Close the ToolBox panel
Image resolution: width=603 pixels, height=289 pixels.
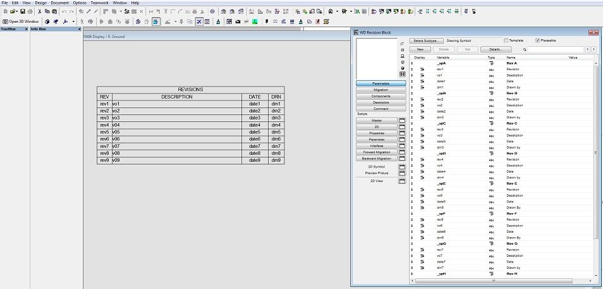27,29
